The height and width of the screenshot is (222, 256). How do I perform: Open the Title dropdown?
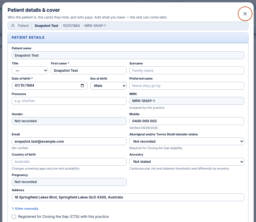[x=30, y=70]
